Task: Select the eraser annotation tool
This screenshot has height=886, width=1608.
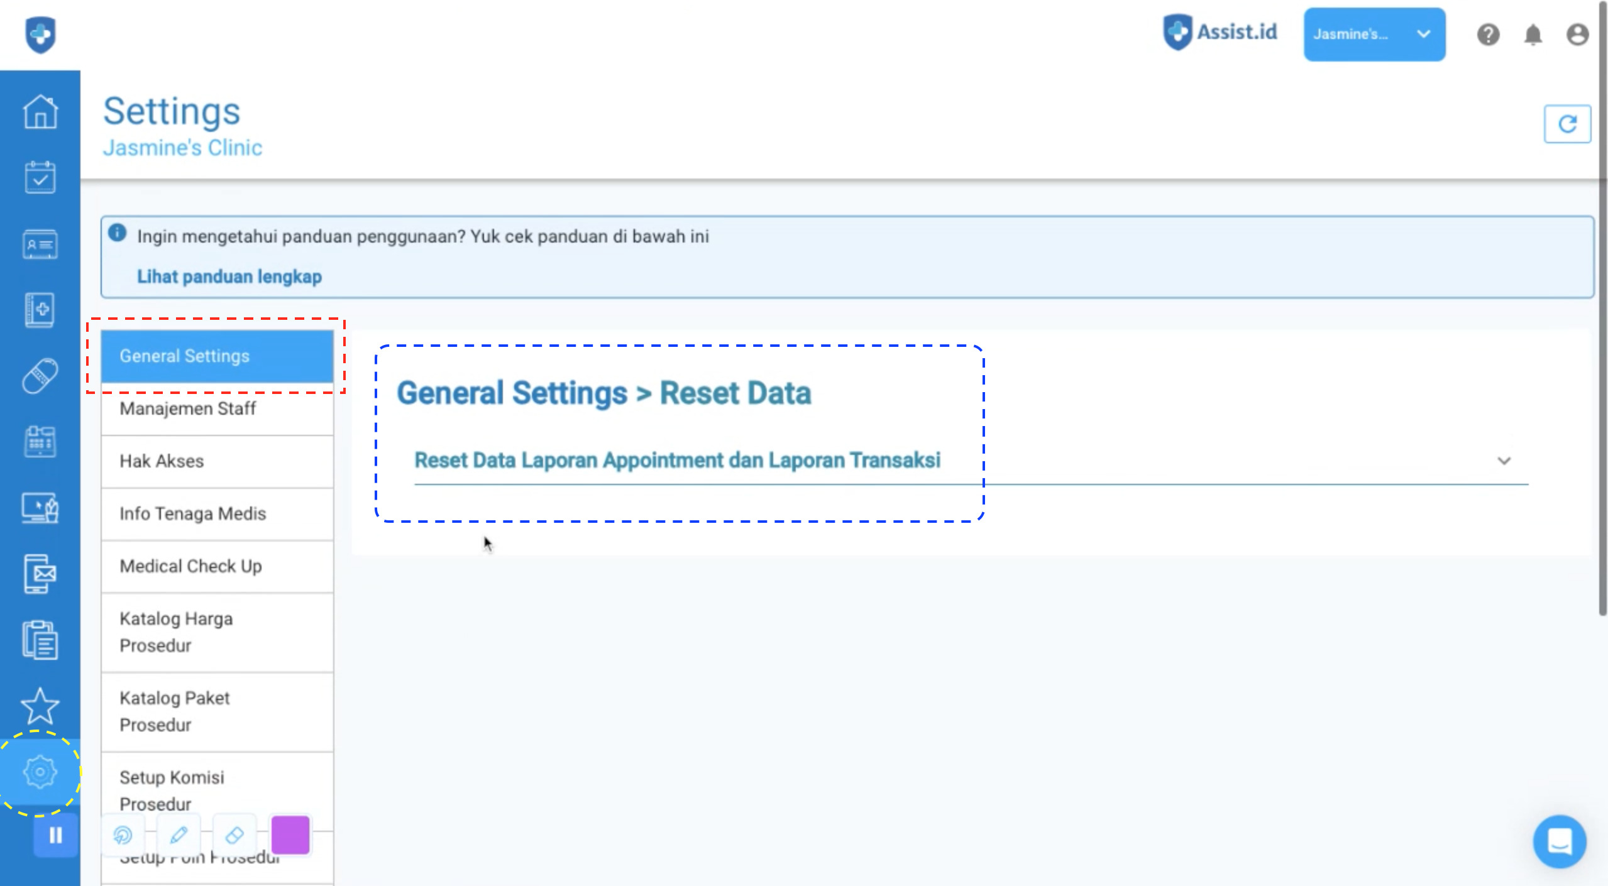Action: pos(234,835)
